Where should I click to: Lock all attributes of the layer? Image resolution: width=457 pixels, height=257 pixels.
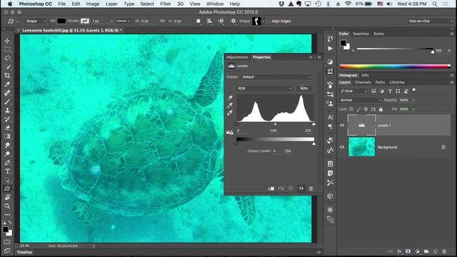click(x=381, y=109)
